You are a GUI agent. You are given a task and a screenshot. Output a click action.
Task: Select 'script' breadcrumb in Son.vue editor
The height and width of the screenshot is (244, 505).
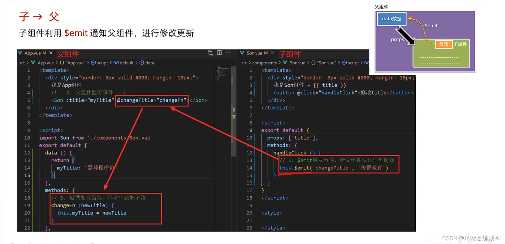[353, 63]
